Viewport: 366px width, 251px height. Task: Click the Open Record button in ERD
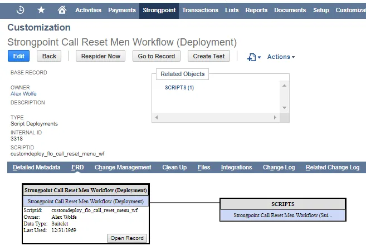tap(127, 238)
